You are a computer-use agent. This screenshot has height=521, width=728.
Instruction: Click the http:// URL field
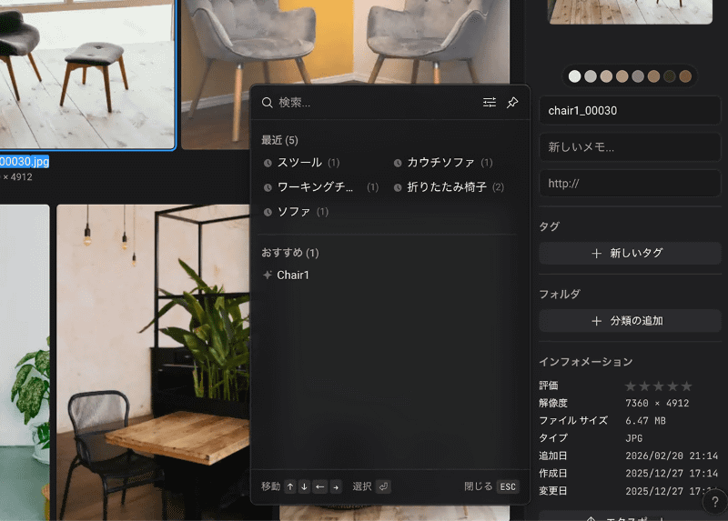click(630, 184)
